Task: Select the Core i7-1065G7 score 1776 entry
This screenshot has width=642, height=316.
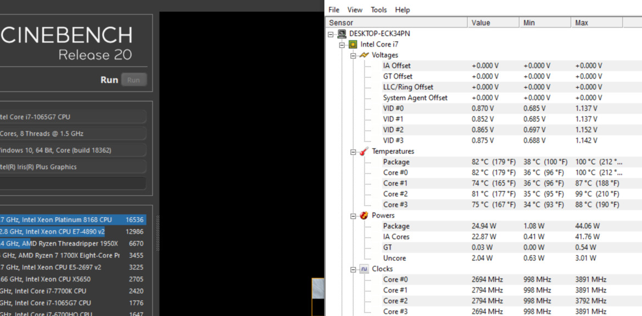Action: (73, 303)
